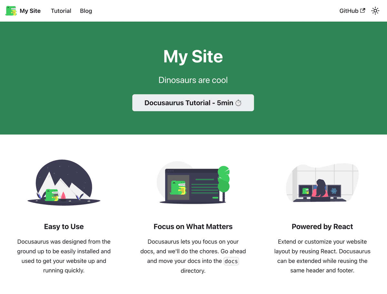
Task: Open the GitHub link in the navbar
Action: (x=349, y=11)
